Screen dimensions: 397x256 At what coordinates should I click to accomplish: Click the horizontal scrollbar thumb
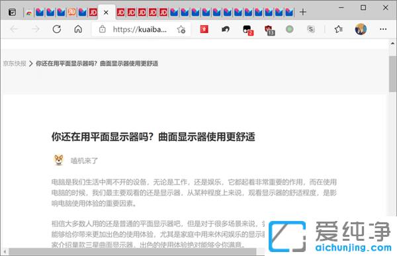(x=133, y=251)
